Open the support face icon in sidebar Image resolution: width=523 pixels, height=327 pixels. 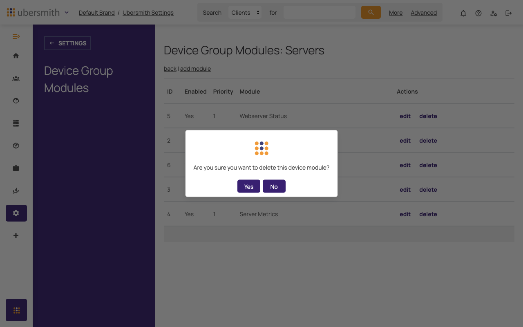click(x=16, y=101)
